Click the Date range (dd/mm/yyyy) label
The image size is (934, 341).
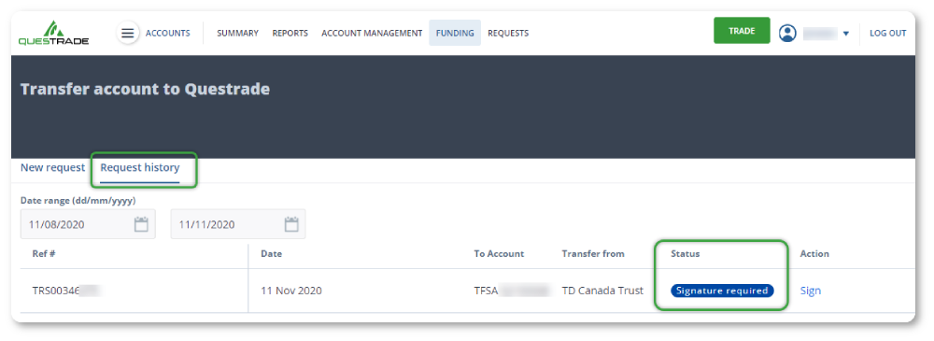tap(78, 200)
